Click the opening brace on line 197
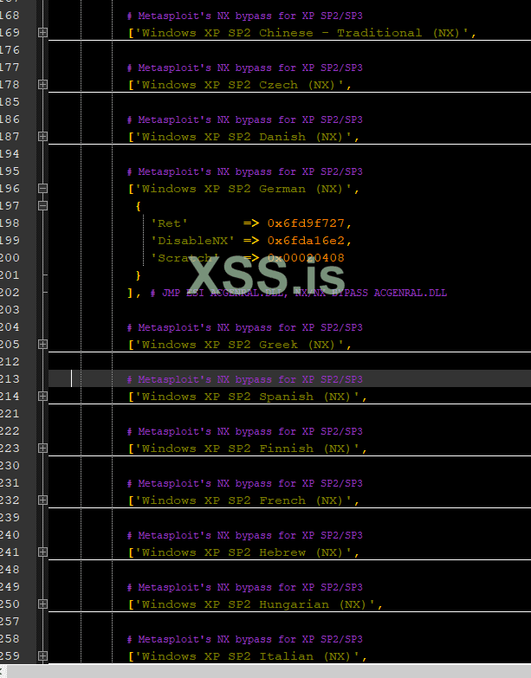This screenshot has height=678, width=531. click(x=138, y=206)
